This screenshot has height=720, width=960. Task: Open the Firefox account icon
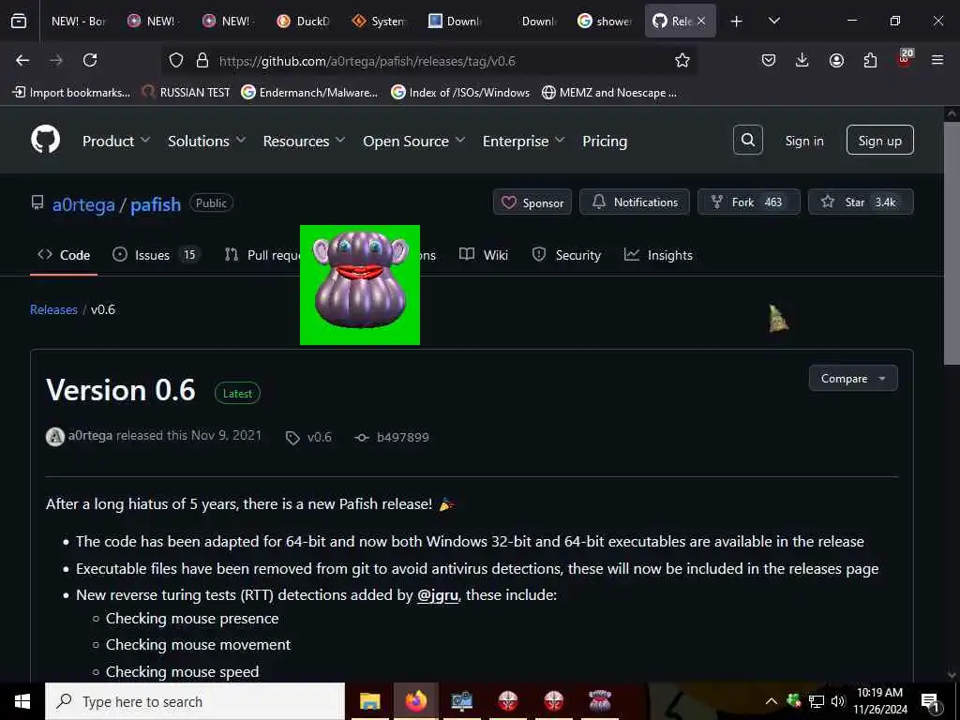point(836,60)
